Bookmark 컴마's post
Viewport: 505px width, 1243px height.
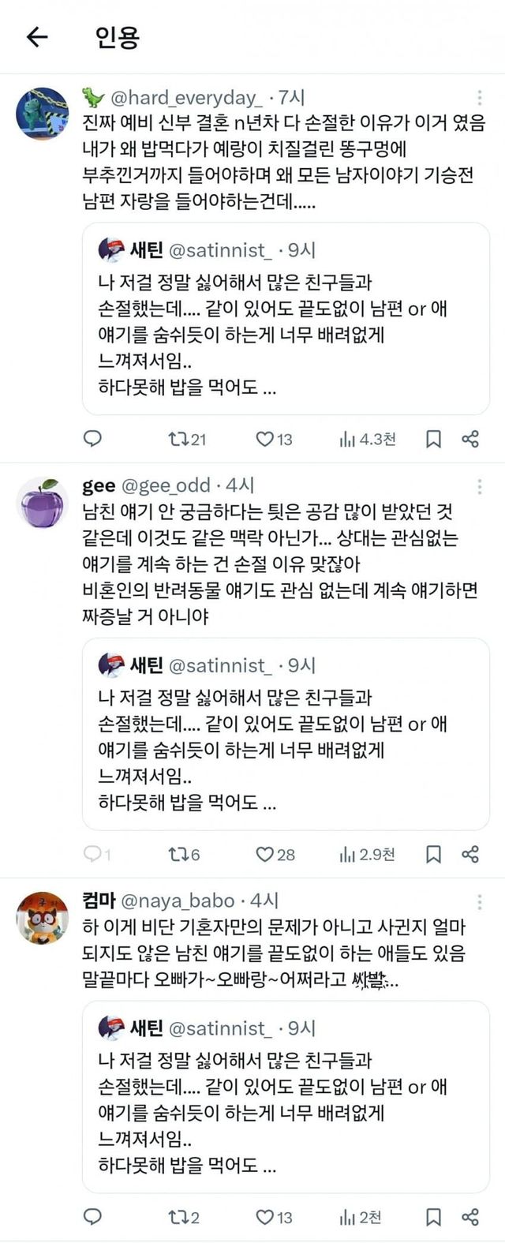[x=433, y=1217]
